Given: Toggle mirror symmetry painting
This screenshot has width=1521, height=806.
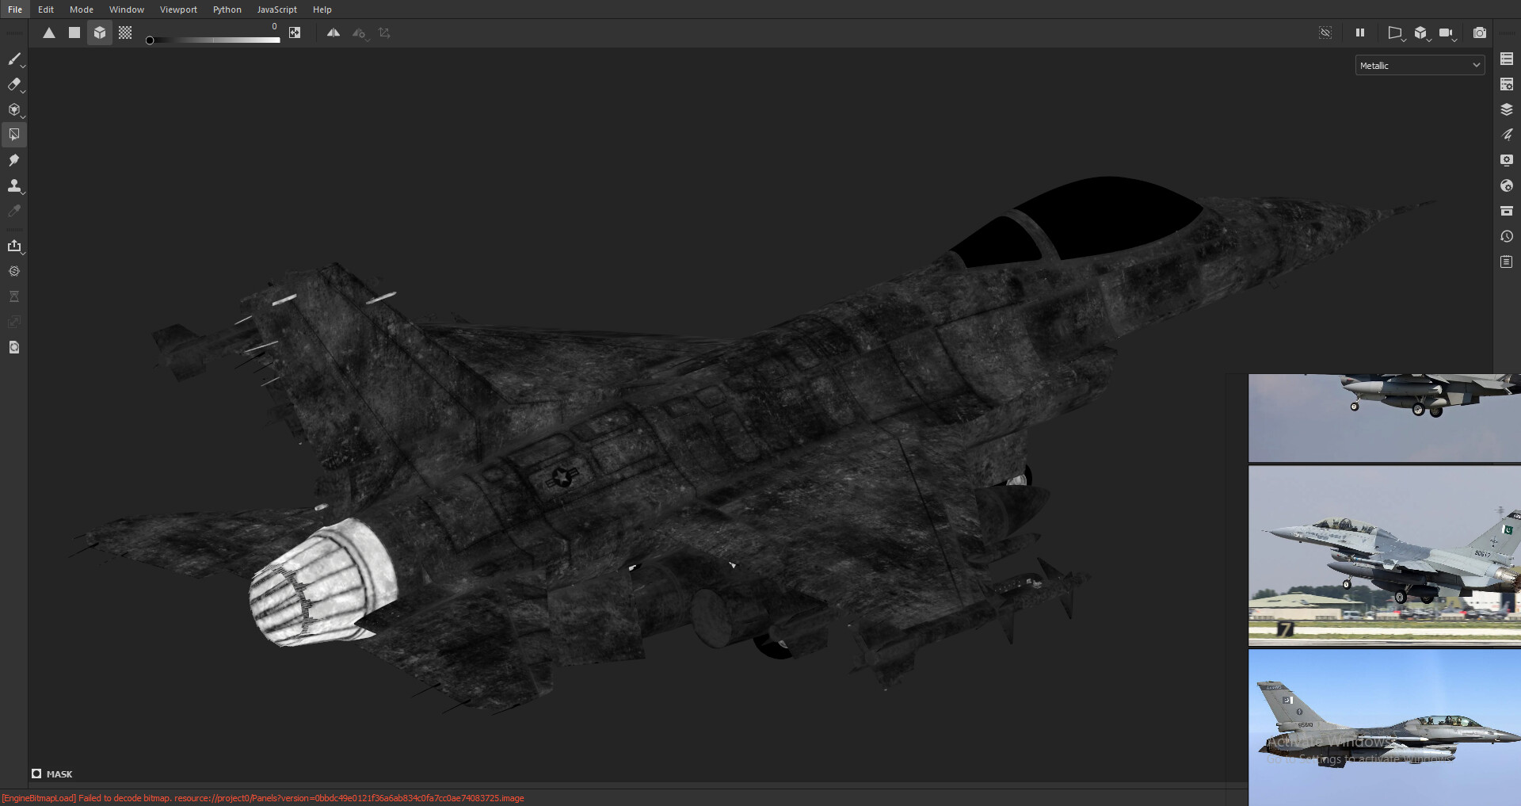Looking at the screenshot, I should [x=334, y=32].
